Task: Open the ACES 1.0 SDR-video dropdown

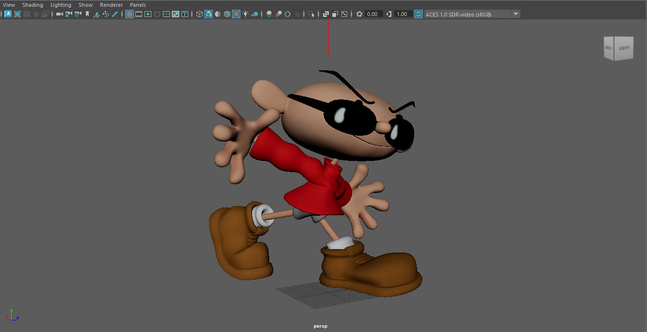Action: 472,14
